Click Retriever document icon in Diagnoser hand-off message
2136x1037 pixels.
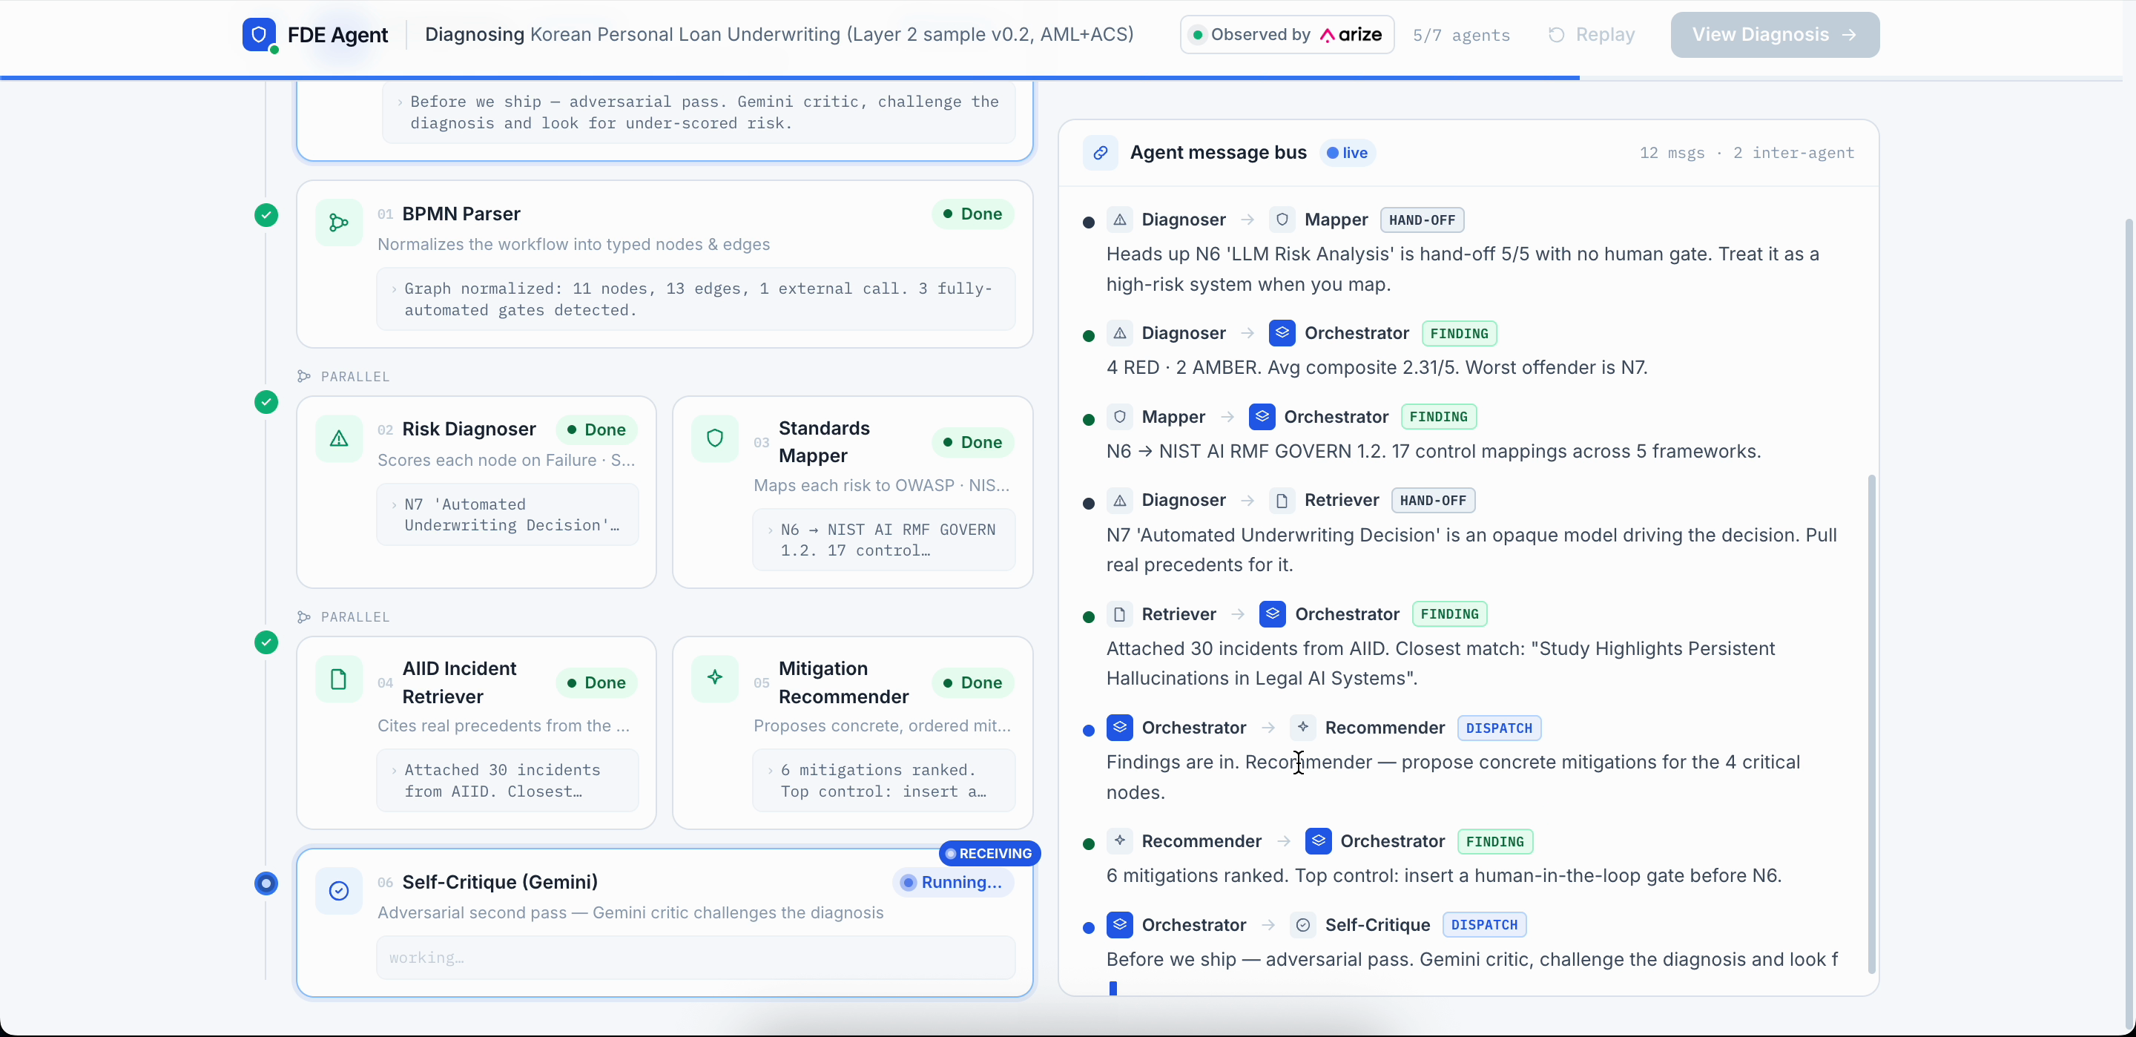pyautogui.click(x=1282, y=500)
